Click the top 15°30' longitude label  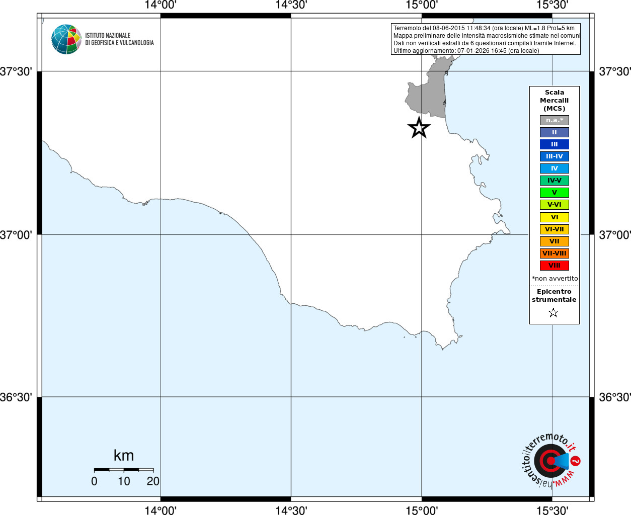point(553,5)
